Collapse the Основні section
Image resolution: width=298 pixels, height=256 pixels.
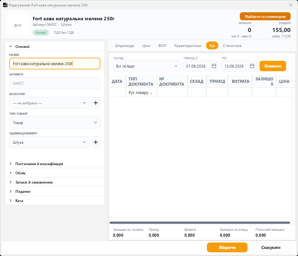[55, 46]
